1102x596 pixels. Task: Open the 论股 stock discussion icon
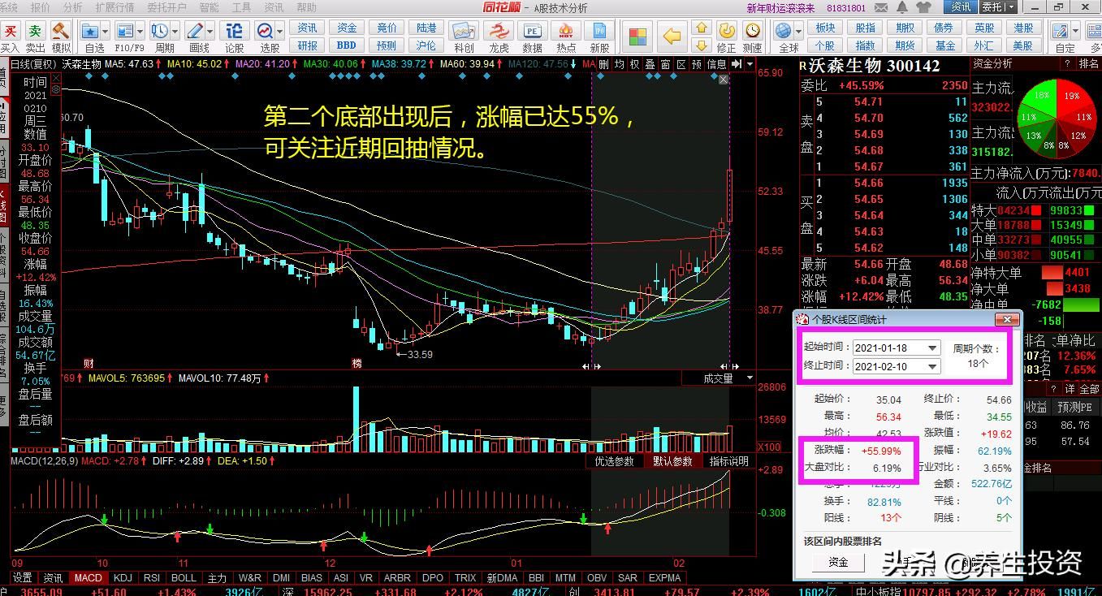point(234,37)
